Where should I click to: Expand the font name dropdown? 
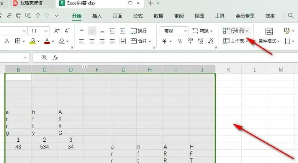pyautogui.click(x=24, y=31)
